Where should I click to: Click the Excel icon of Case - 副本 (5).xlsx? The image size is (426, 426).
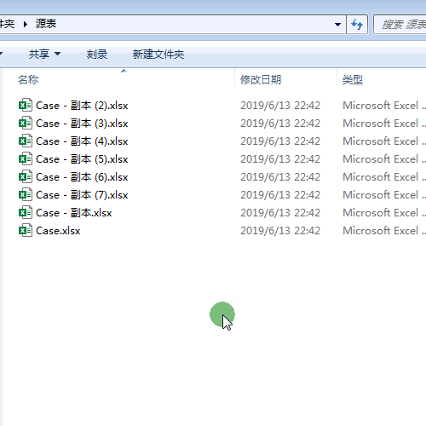(x=26, y=159)
